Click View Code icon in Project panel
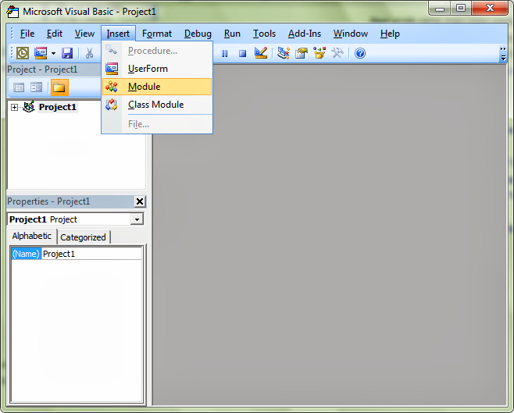514x413 pixels. point(19,87)
